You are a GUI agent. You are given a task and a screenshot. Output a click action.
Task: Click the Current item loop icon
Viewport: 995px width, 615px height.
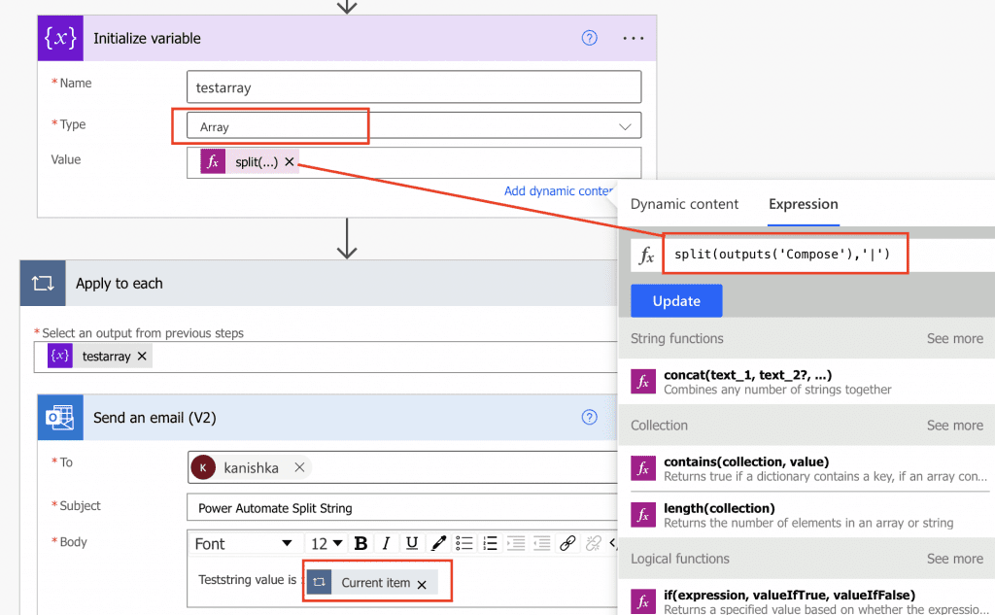(319, 582)
